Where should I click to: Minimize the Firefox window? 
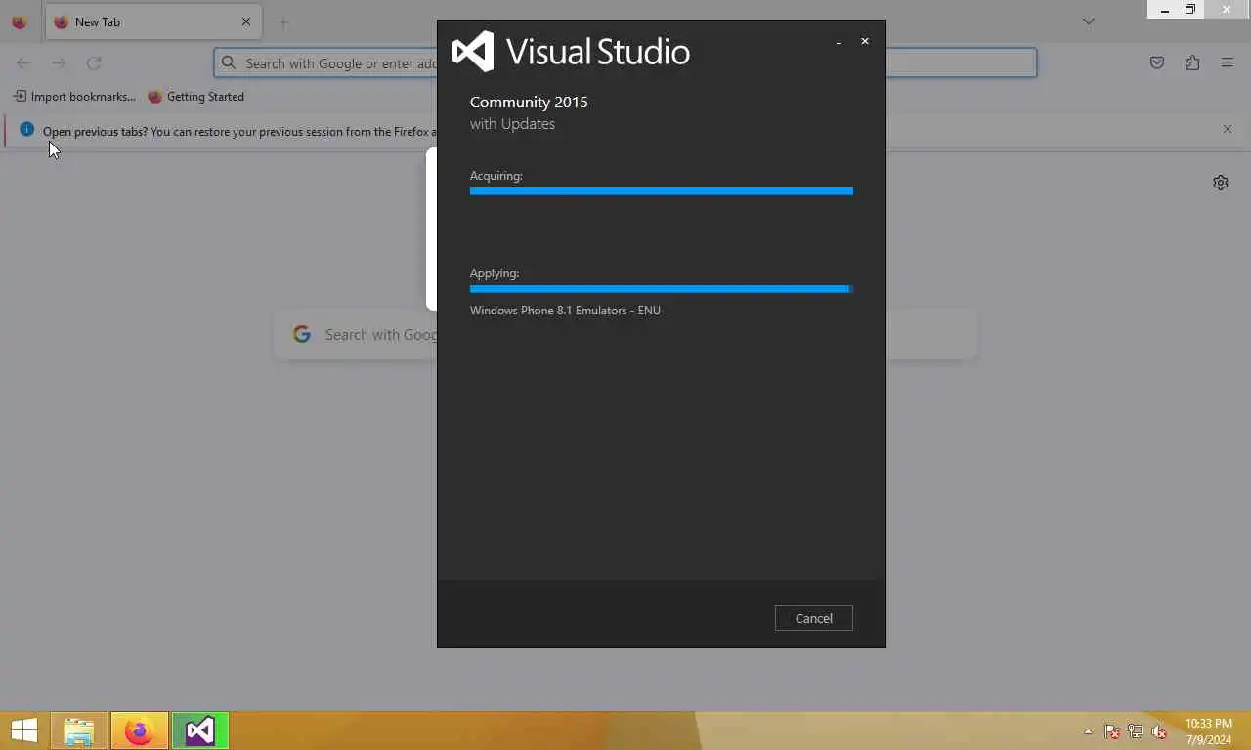pyautogui.click(x=1164, y=10)
